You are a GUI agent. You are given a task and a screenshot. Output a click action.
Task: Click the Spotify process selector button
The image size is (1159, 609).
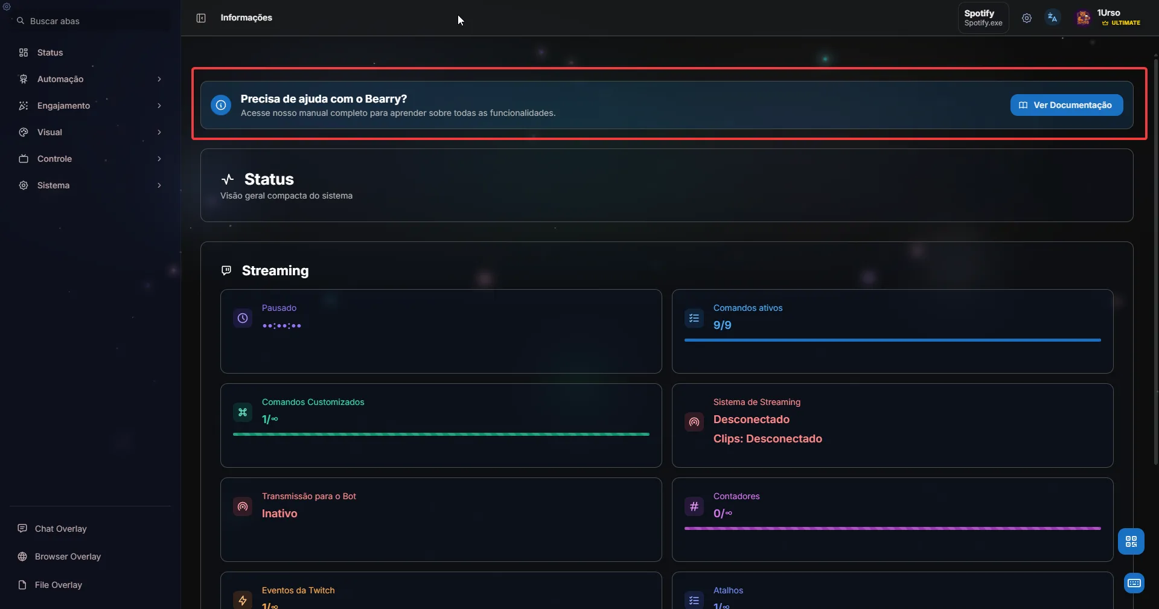click(983, 18)
